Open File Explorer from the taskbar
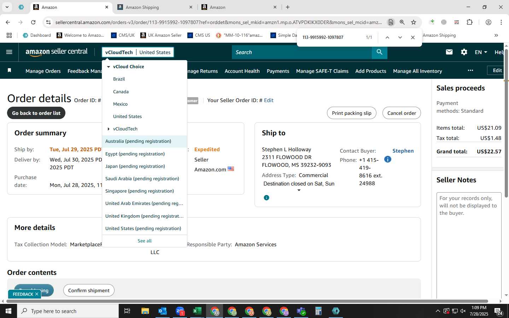Image resolution: width=509 pixels, height=318 pixels. coord(145,311)
